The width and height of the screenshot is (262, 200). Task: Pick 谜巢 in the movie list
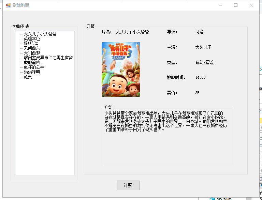pos(28,77)
